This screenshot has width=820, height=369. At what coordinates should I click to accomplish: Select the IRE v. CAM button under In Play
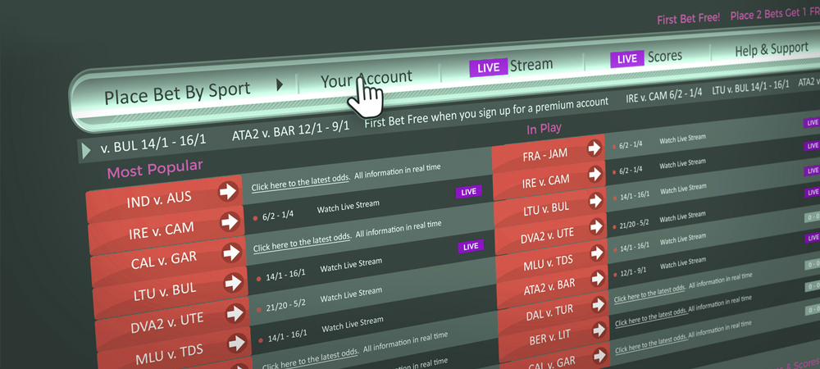tap(549, 180)
